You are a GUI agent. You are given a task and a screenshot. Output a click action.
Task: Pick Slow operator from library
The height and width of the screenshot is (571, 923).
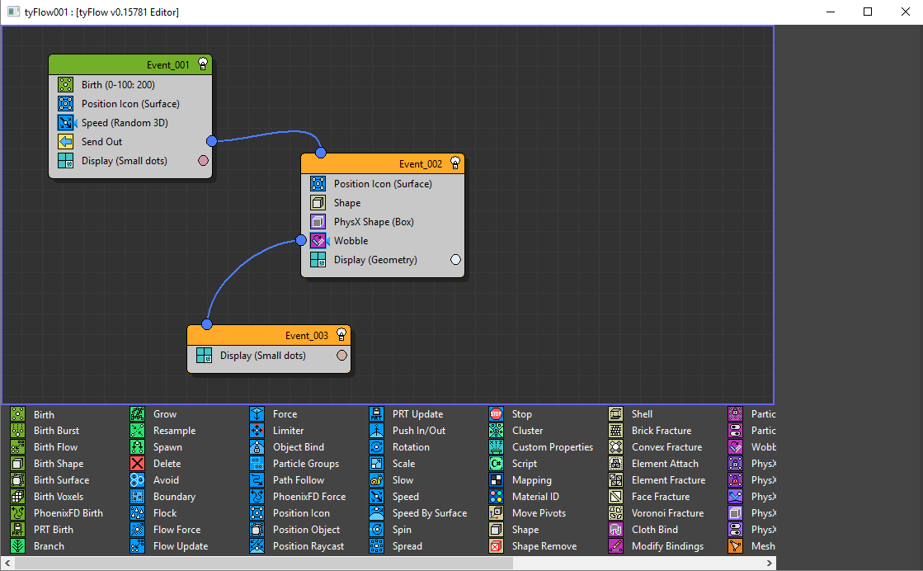[392, 480]
